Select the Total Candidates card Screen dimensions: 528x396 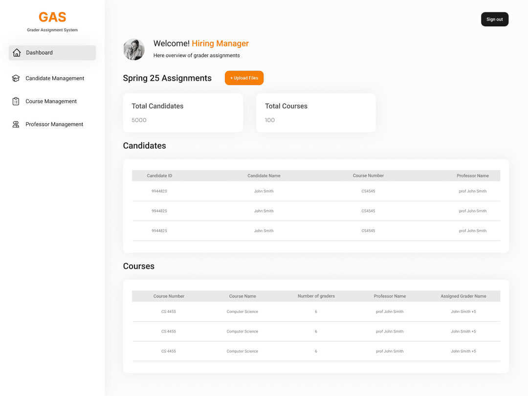pos(183,112)
